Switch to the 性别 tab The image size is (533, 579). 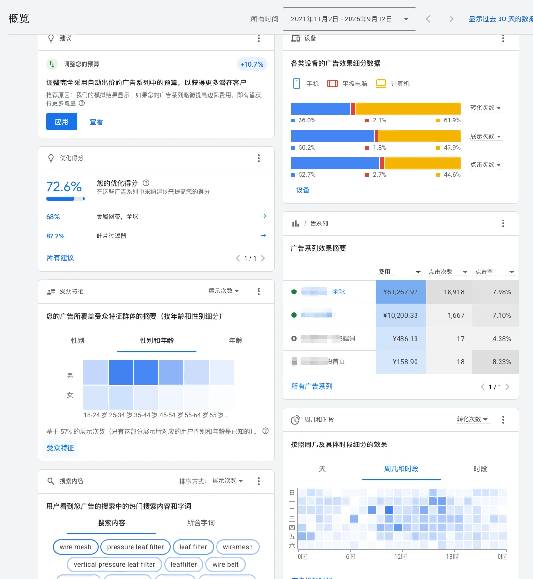tap(78, 341)
